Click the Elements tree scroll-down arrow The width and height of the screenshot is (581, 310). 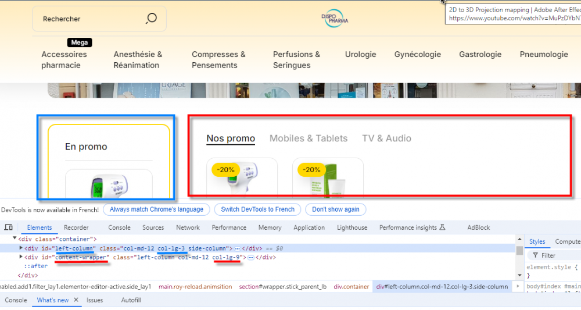click(519, 275)
